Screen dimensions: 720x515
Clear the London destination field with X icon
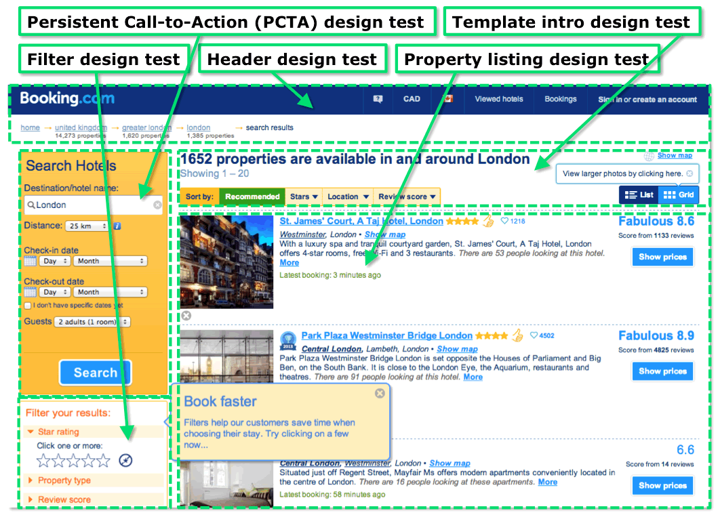(x=157, y=205)
